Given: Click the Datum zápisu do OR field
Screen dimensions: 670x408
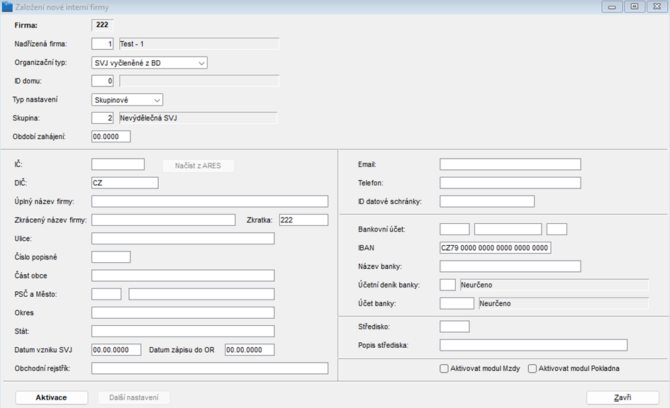Looking at the screenshot, I should point(250,350).
